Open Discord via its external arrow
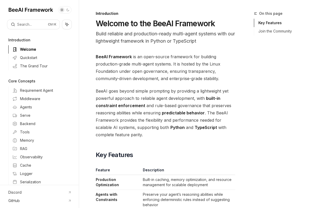 (x=70, y=192)
